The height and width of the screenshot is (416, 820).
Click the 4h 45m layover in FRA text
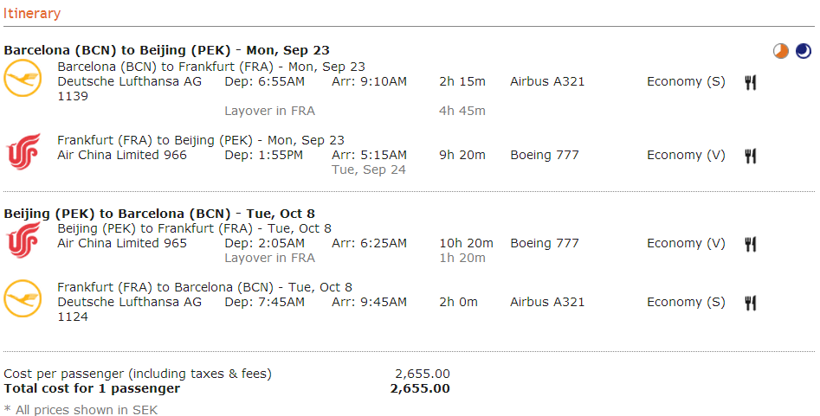(x=462, y=111)
